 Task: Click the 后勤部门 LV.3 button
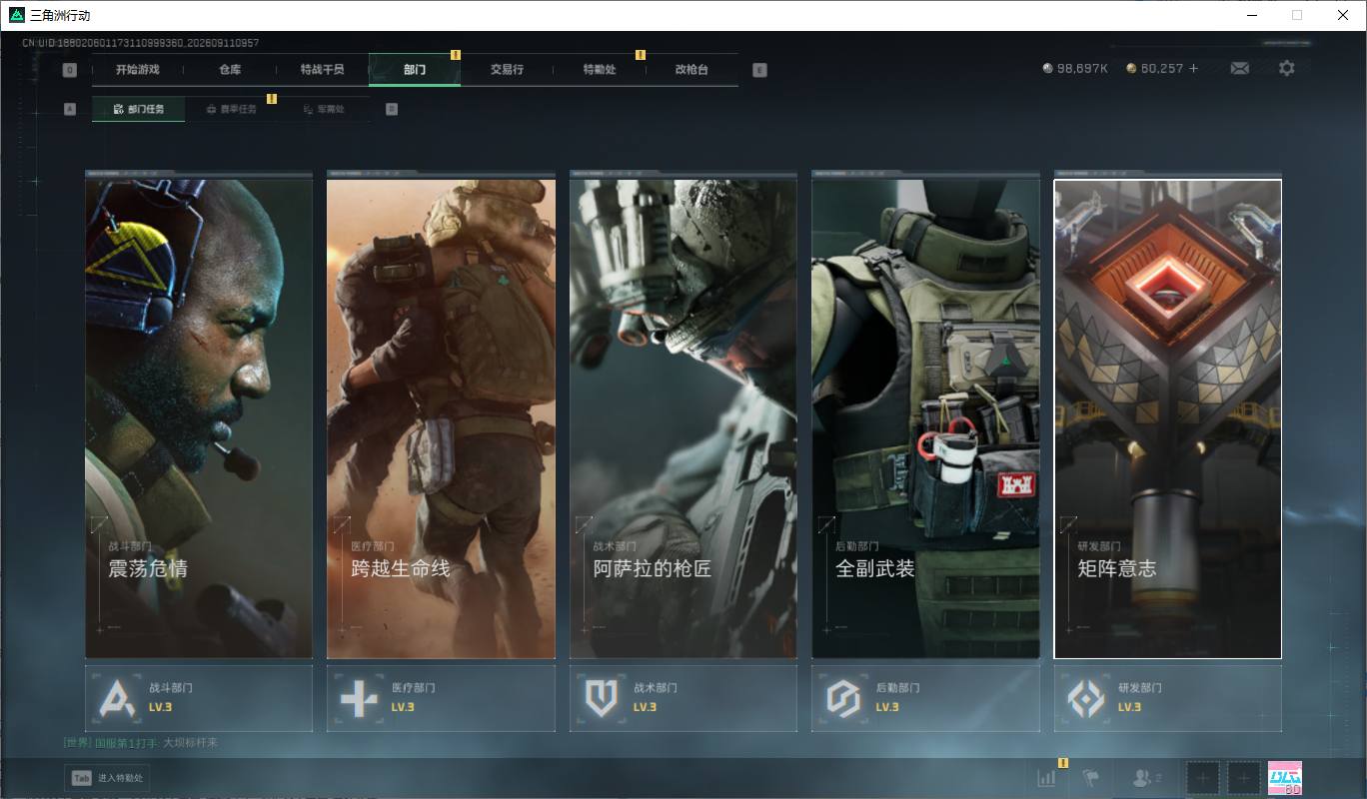click(x=925, y=698)
